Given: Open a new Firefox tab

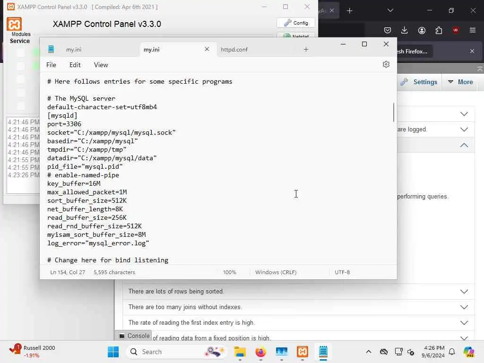Looking at the screenshot, I should tap(349, 11).
